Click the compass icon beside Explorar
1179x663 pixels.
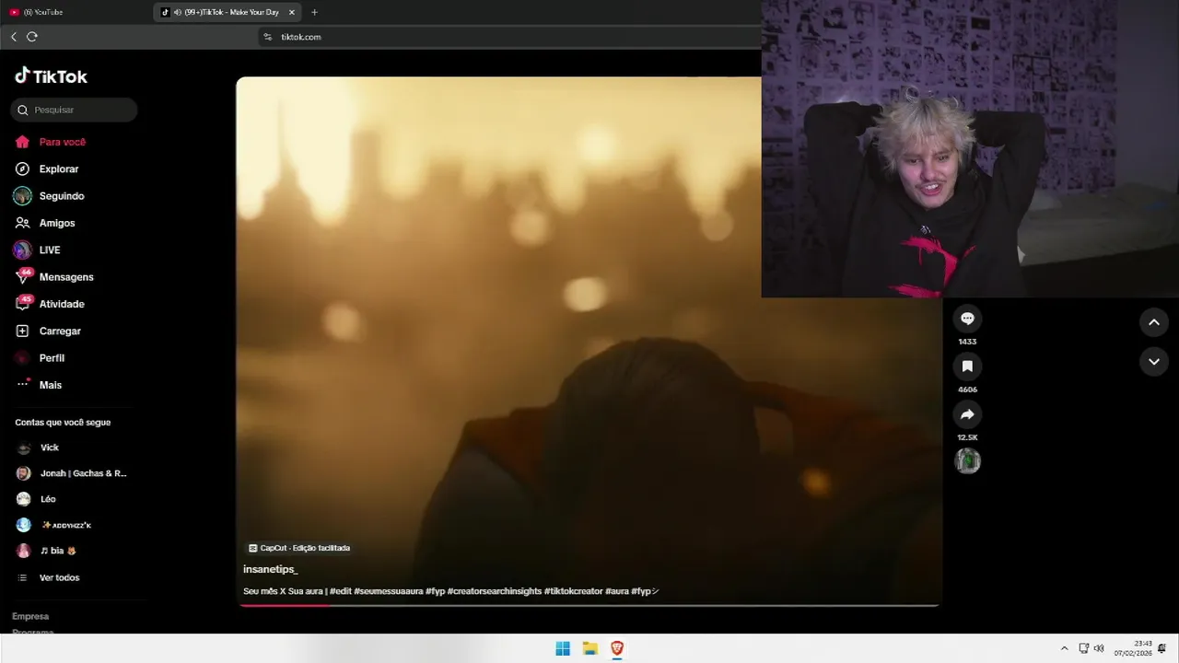22,169
